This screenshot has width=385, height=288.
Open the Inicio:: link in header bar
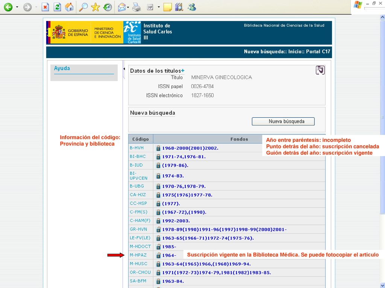pyautogui.click(x=296, y=52)
